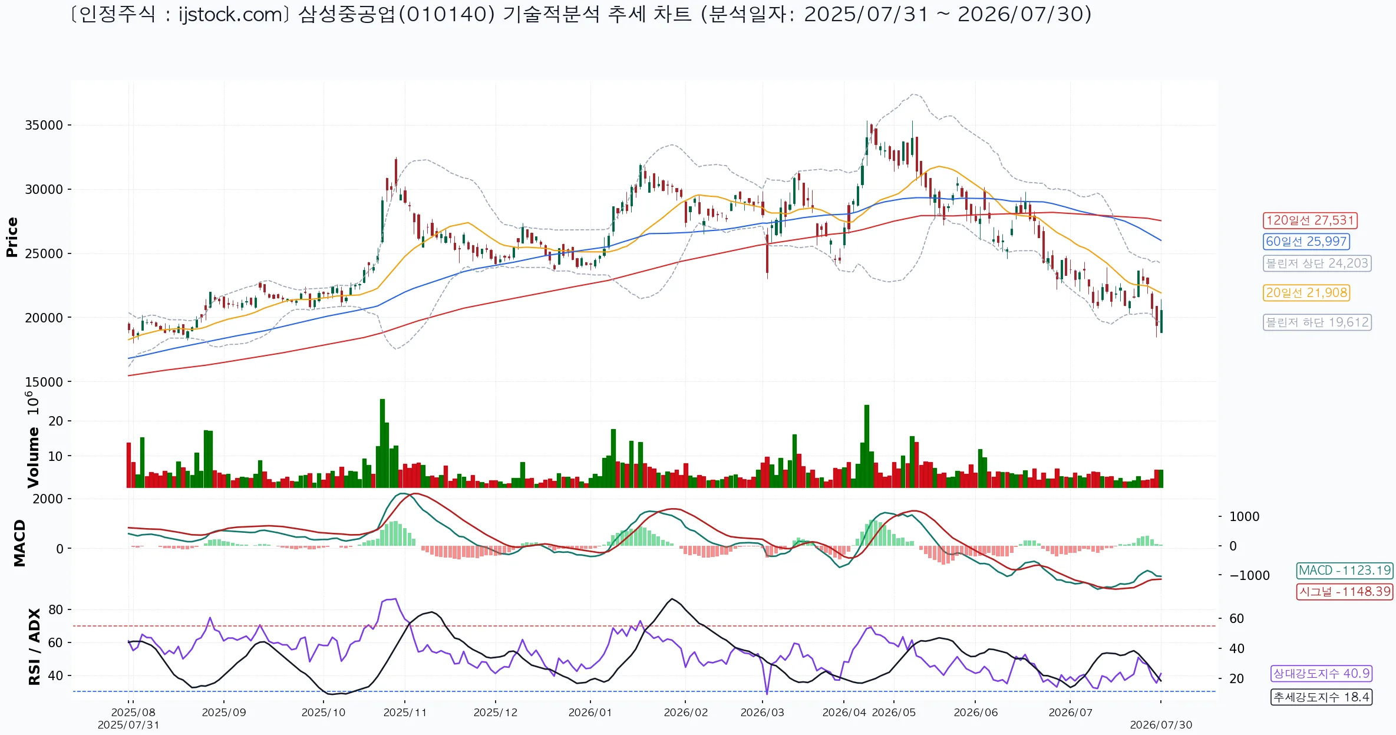Click the MACD -1123.19 value label
Image resolution: width=1396 pixels, height=735 pixels.
click(x=1345, y=571)
